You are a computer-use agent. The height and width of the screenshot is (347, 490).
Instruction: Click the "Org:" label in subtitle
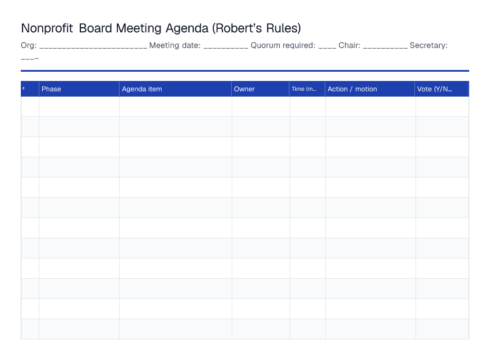pyautogui.click(x=29, y=46)
